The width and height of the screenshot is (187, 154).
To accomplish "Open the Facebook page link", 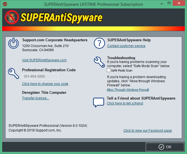I will click(x=148, y=131).
